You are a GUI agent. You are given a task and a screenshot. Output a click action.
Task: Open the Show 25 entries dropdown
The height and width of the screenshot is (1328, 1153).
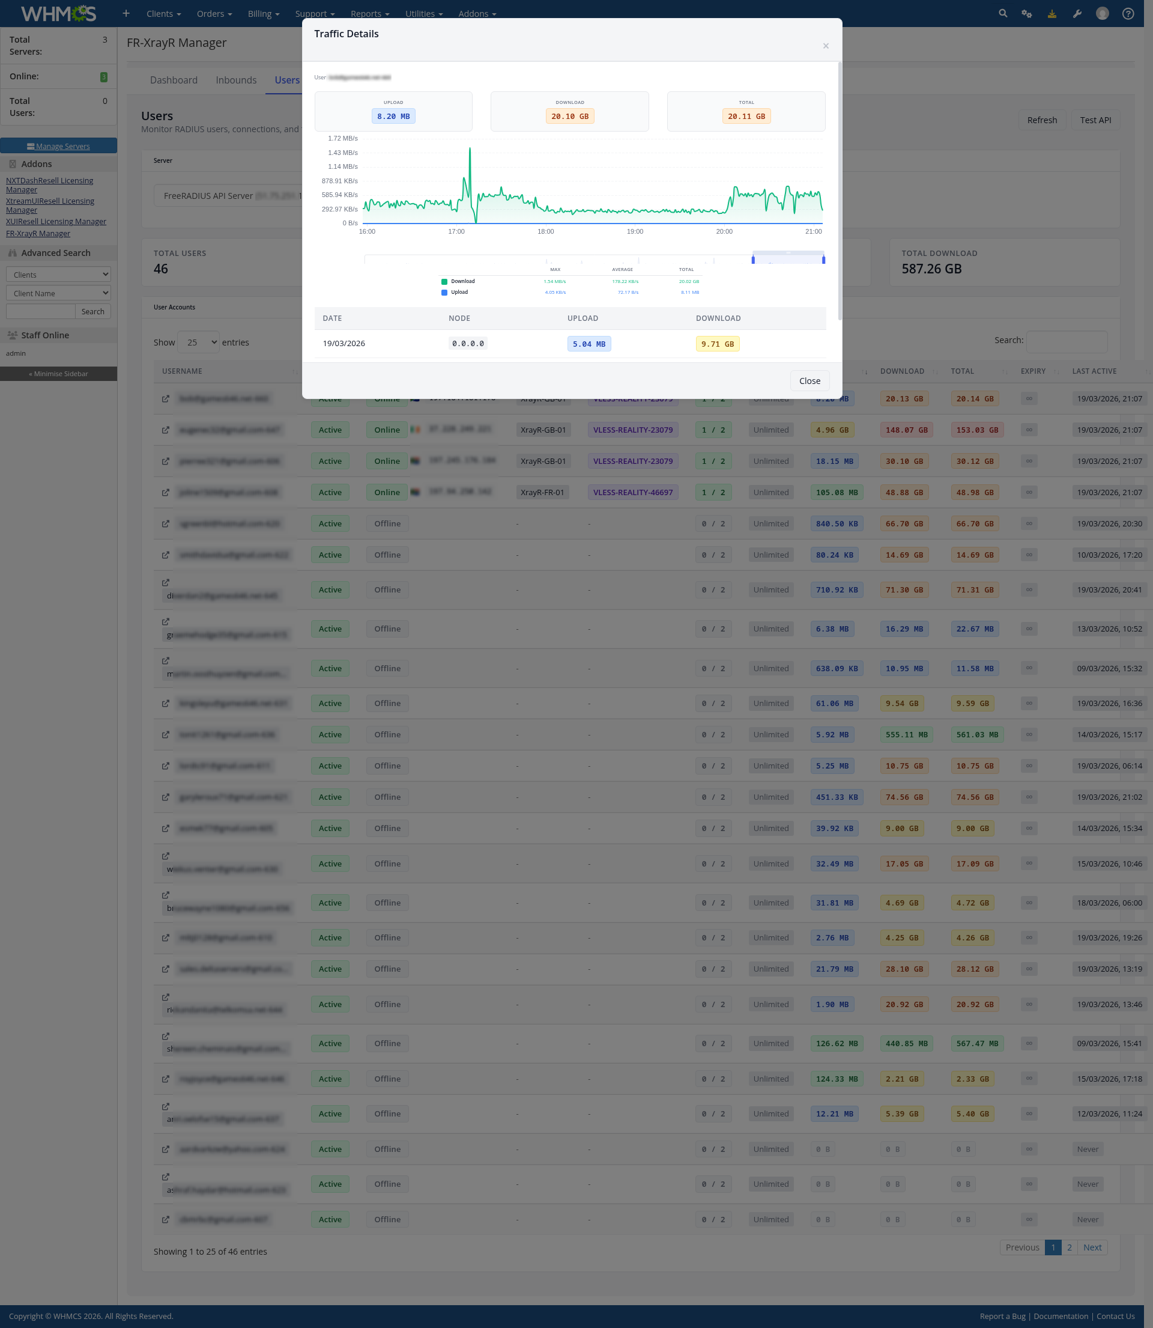pos(198,343)
